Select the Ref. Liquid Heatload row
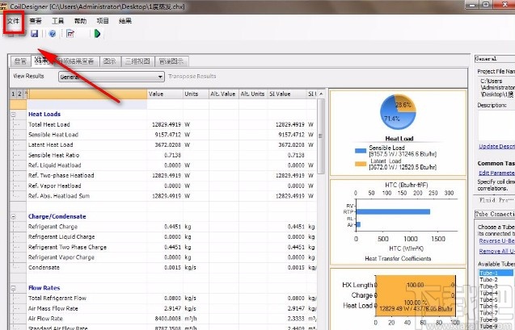Image resolution: width=515 pixels, height=330 pixels. [x=171, y=165]
